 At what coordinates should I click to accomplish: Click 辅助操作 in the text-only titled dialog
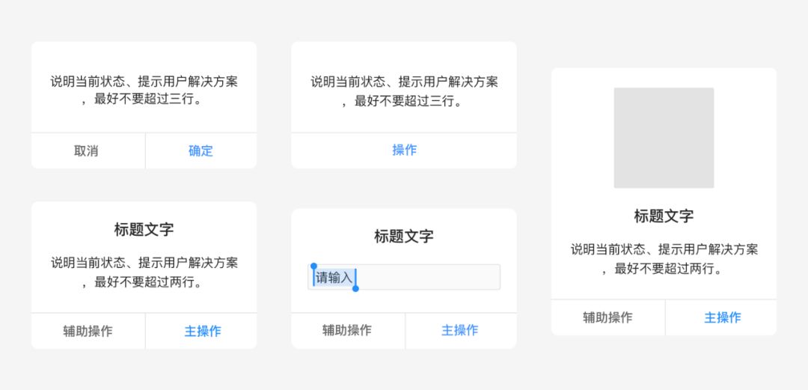pyautogui.click(x=88, y=331)
